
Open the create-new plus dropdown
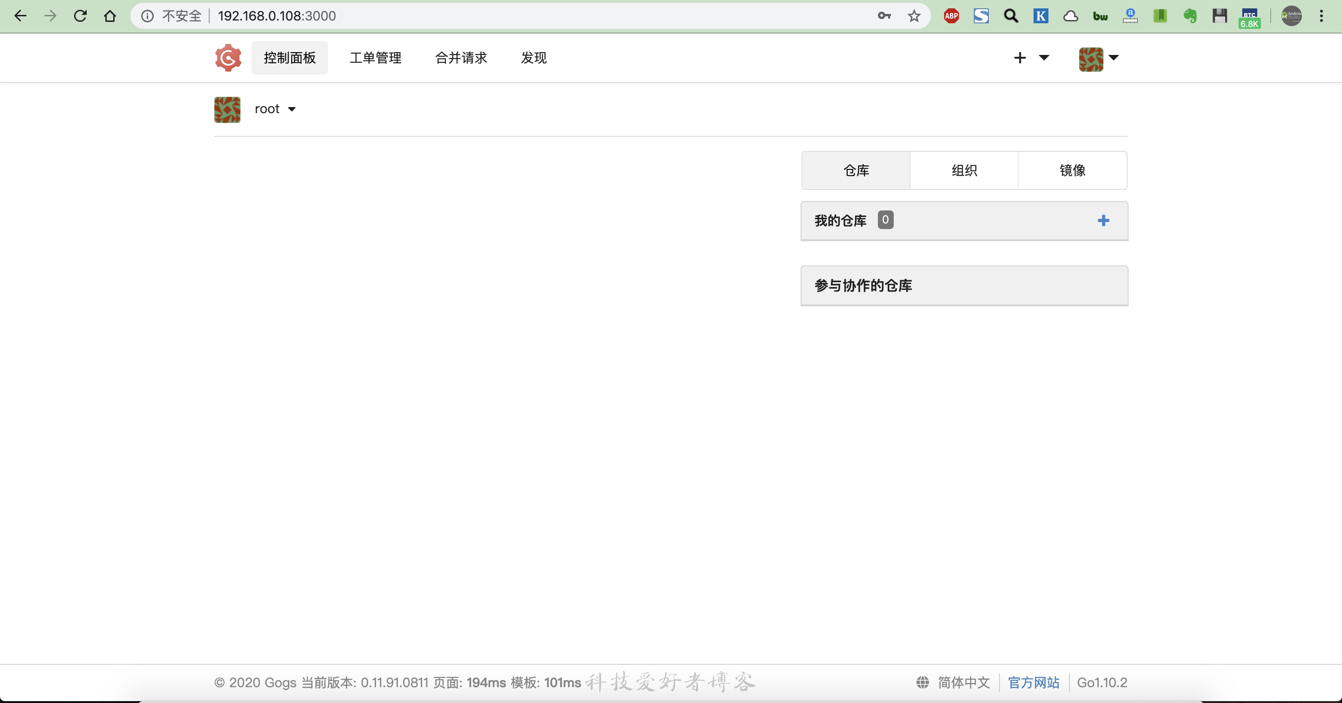tap(1031, 58)
